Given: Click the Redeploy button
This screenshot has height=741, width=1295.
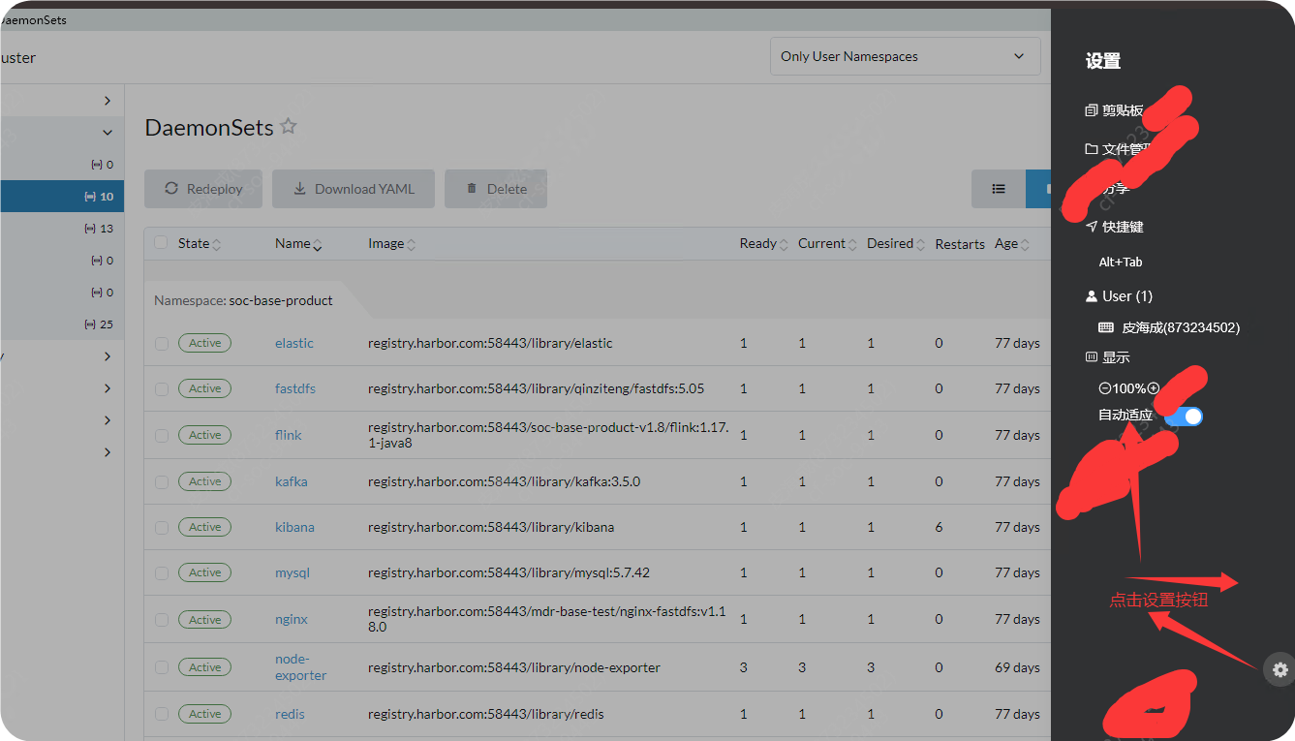Looking at the screenshot, I should click(204, 189).
